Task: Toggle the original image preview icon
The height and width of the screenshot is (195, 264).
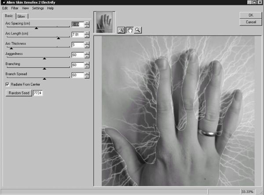Action: point(122,30)
